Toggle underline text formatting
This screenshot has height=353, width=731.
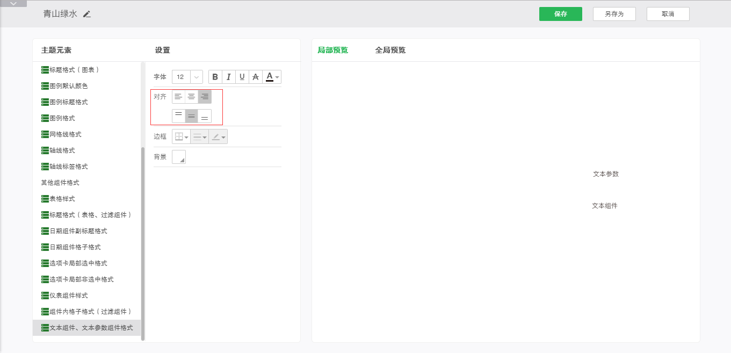pos(242,77)
